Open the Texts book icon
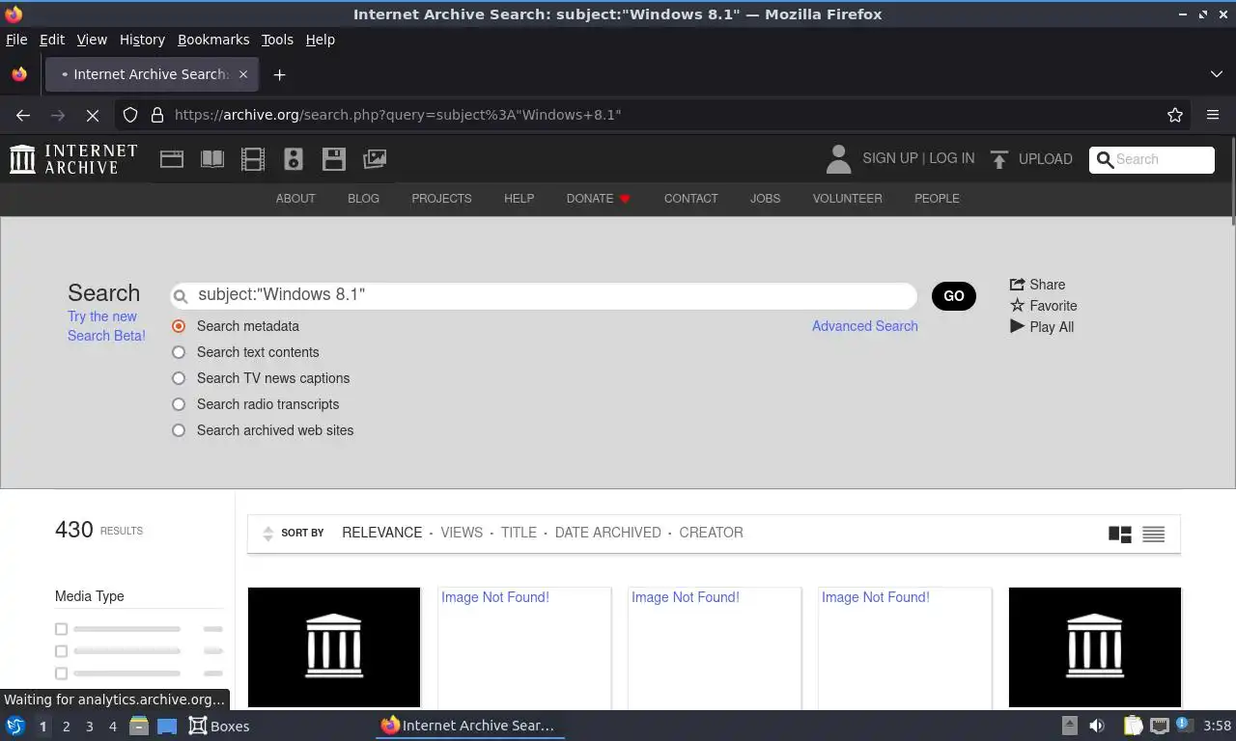This screenshot has height=741, width=1236. click(x=212, y=159)
